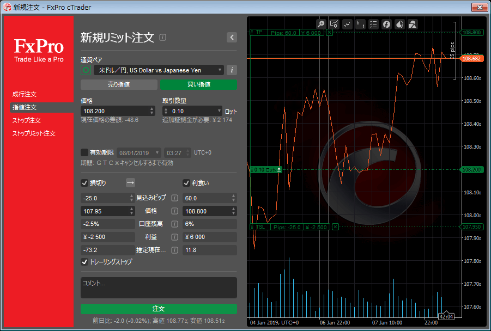491x331 pixels.
Task: Click the take profit price 108.800 stepper
Action: [x=233, y=211]
